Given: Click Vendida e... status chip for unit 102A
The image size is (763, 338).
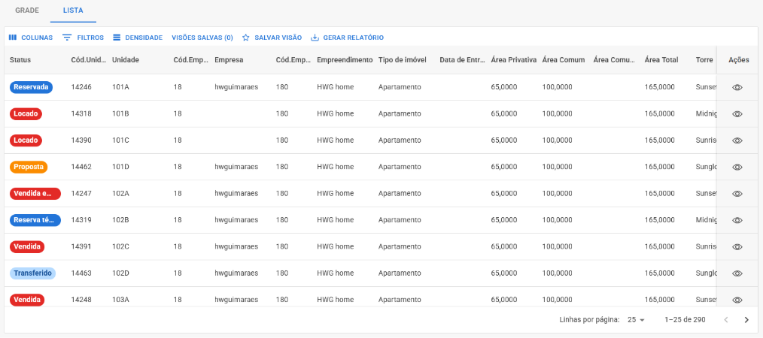Looking at the screenshot, I should 35,193.
